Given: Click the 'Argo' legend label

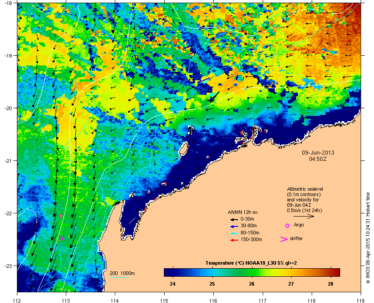Looking at the screenshot, I should coord(299,225).
